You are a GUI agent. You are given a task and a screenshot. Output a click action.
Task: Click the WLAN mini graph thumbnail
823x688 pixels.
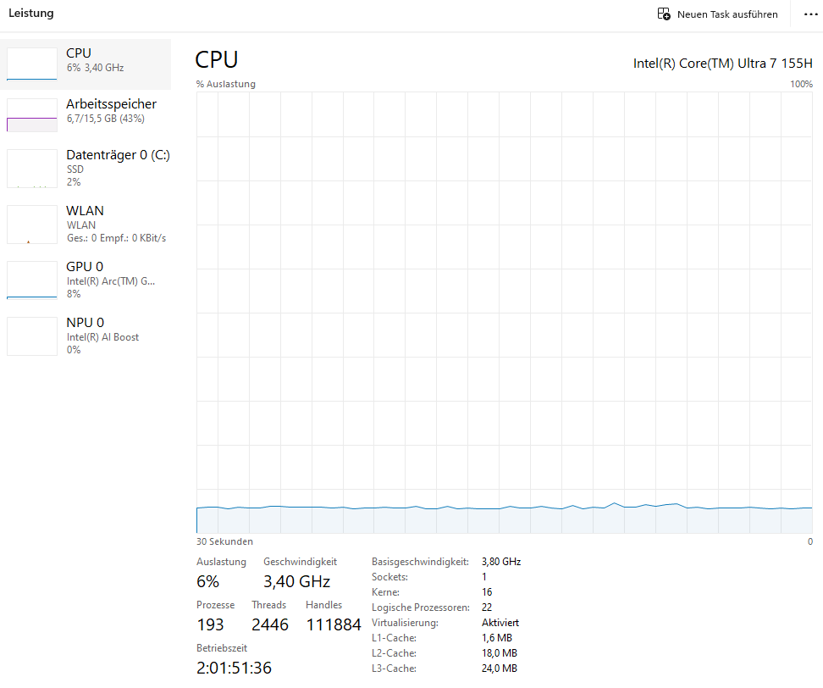(x=32, y=225)
